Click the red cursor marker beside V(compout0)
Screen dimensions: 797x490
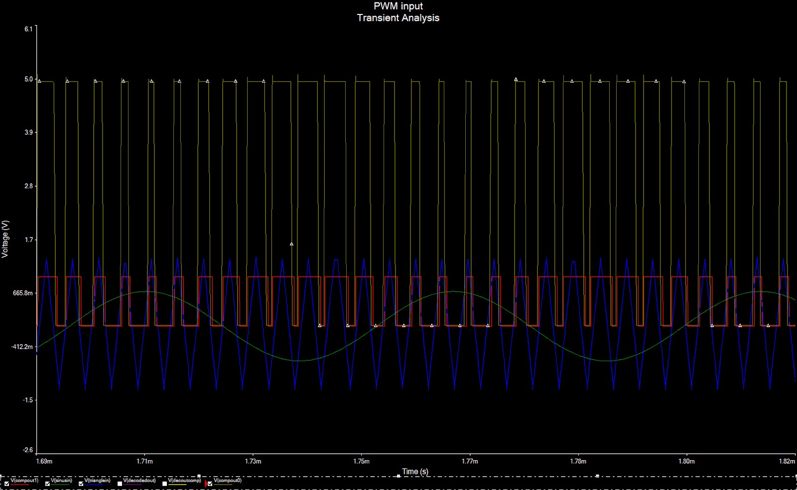pyautogui.click(x=206, y=483)
